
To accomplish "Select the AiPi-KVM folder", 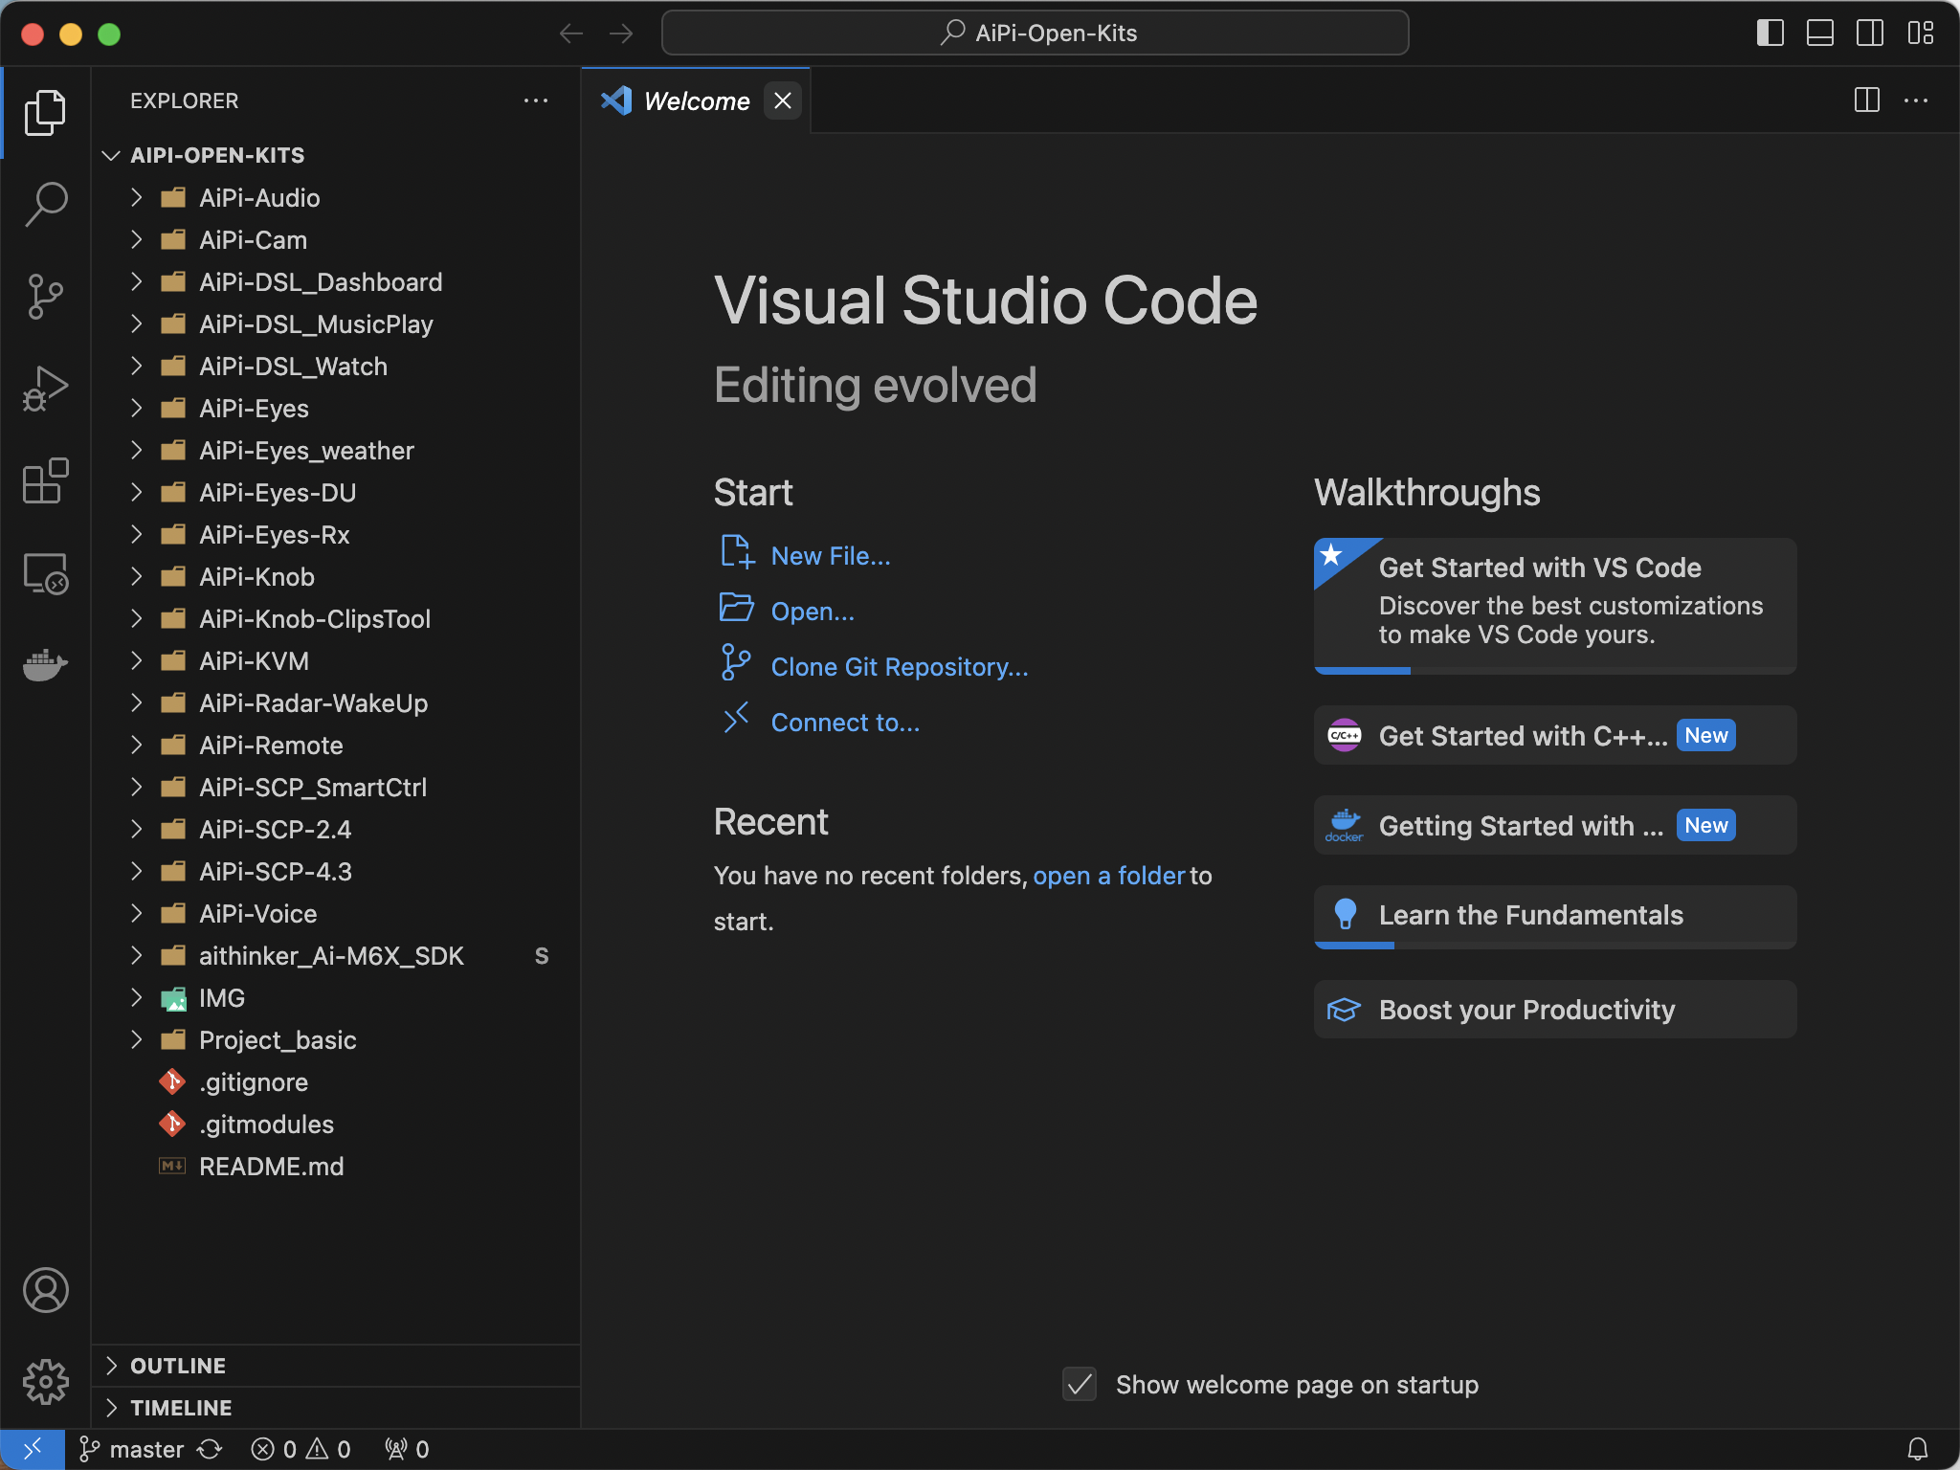I will pos(336,660).
